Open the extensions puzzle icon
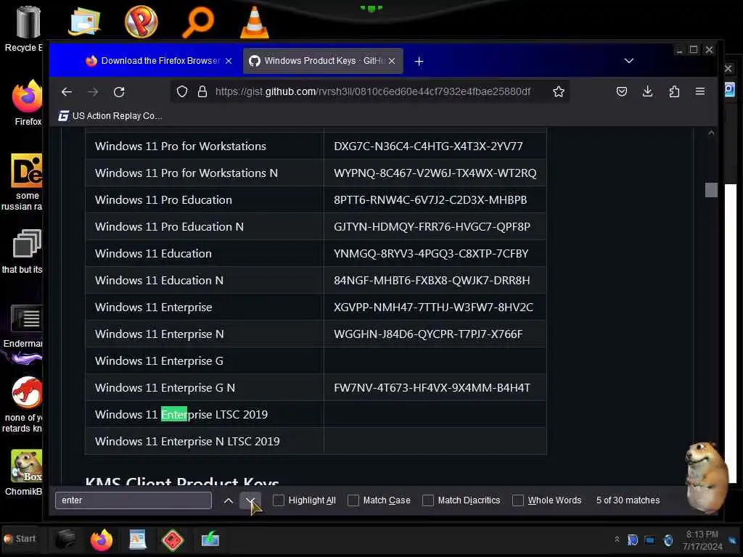 674,91
